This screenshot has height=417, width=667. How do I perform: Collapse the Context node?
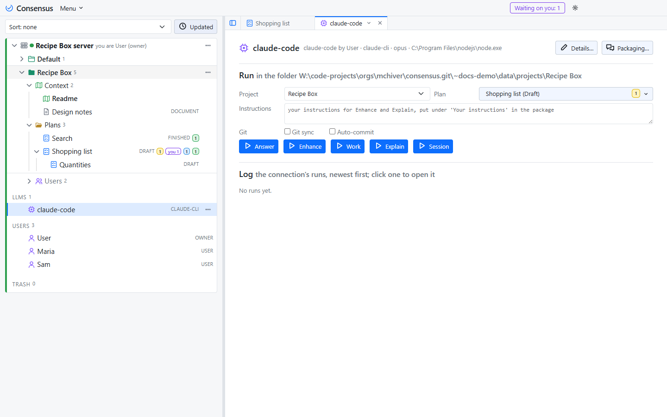click(29, 85)
